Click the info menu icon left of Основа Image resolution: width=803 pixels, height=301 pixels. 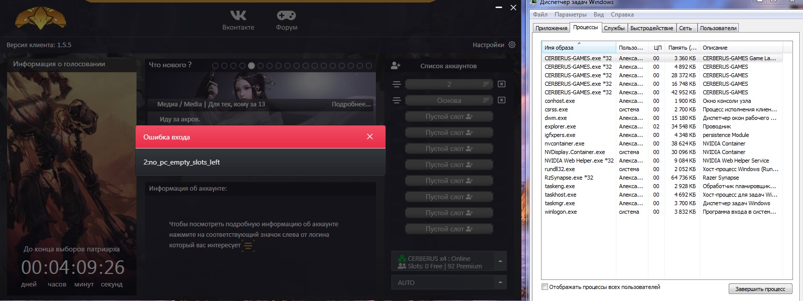pyautogui.click(x=396, y=100)
